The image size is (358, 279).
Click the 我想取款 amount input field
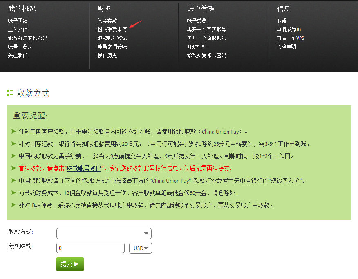[x=90, y=248]
